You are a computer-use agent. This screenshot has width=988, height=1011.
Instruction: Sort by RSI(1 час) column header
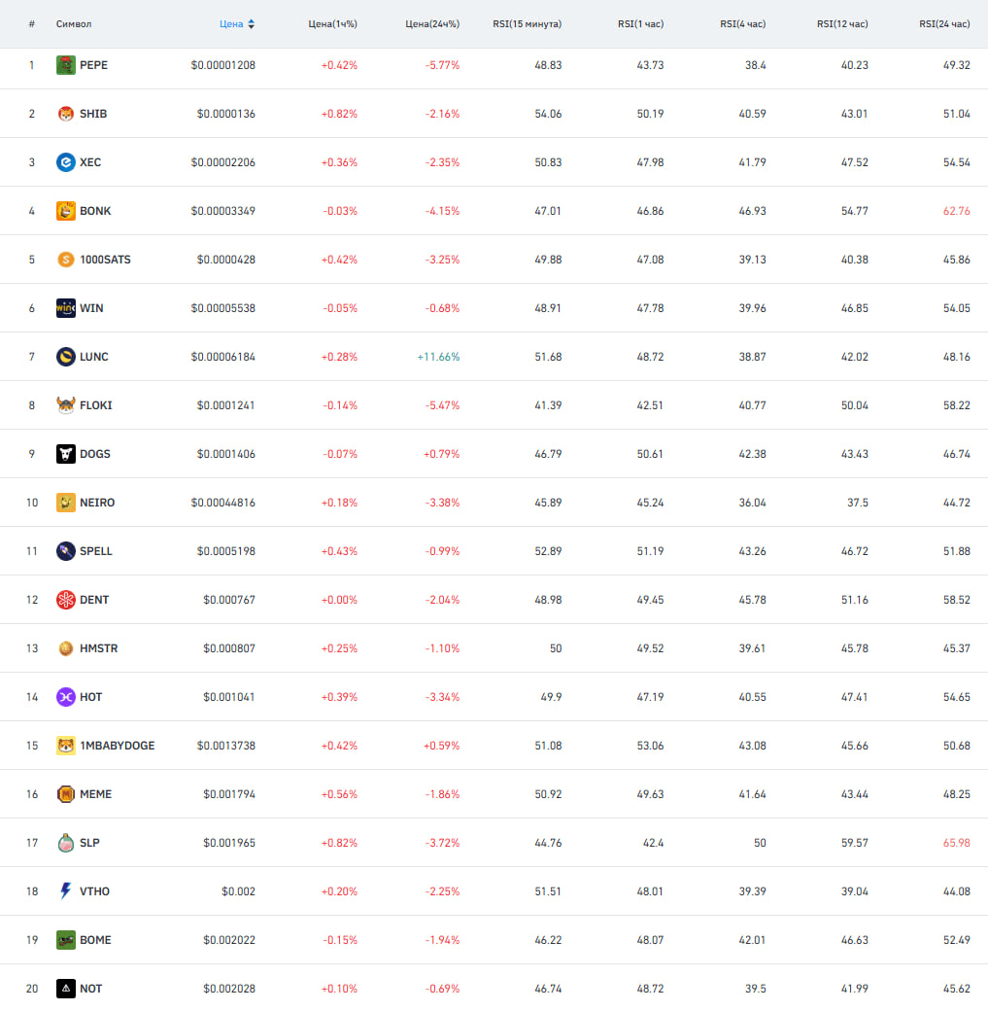pos(640,24)
